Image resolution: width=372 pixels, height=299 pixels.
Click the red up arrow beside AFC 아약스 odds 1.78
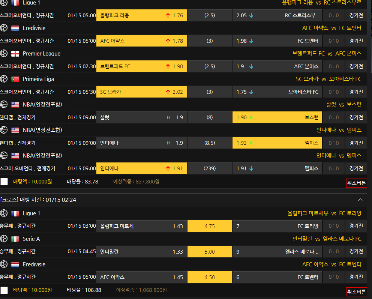168,41
